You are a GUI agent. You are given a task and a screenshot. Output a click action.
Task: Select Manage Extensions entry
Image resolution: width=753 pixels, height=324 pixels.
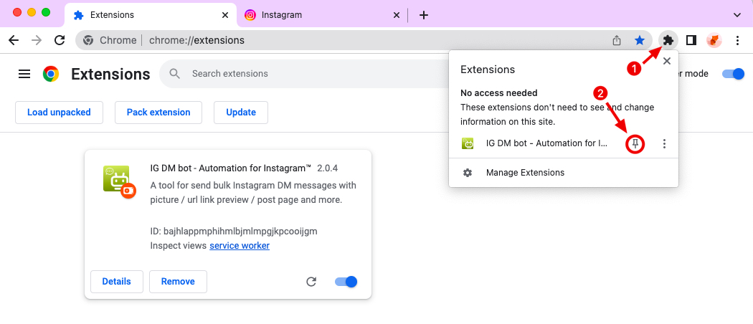[x=563, y=172]
